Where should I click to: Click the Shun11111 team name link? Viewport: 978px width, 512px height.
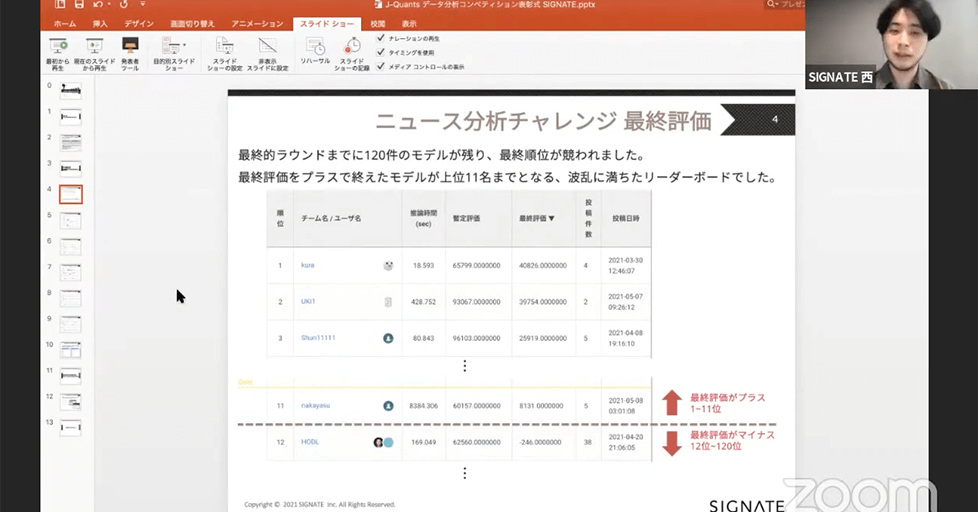click(x=318, y=338)
